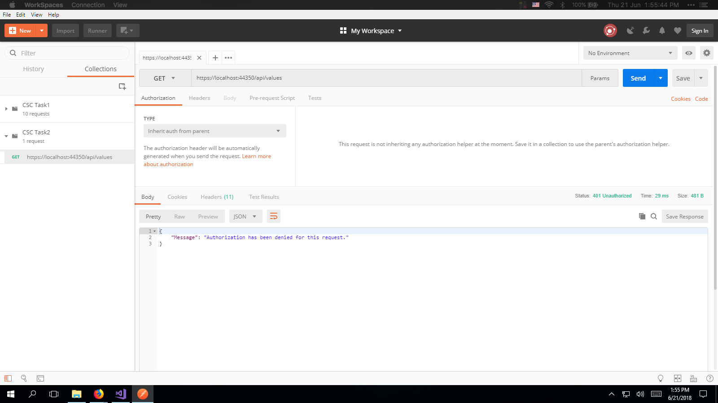Screen dimensions: 718x403
Task: Click the Save Response button
Action: point(684,216)
